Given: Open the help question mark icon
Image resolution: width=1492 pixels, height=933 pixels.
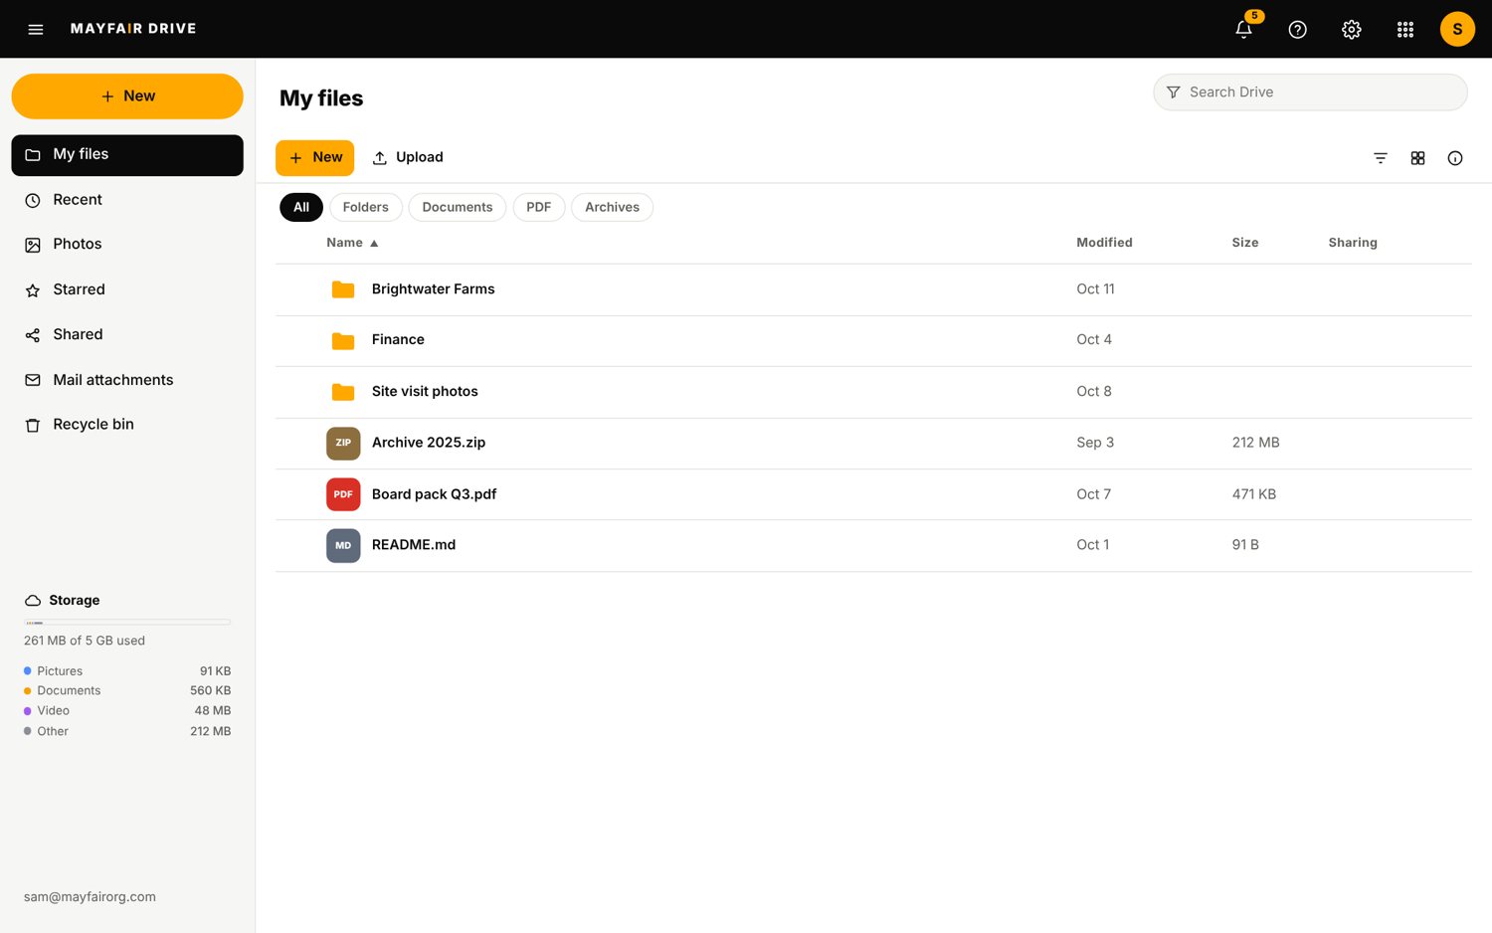Looking at the screenshot, I should pyautogui.click(x=1297, y=29).
